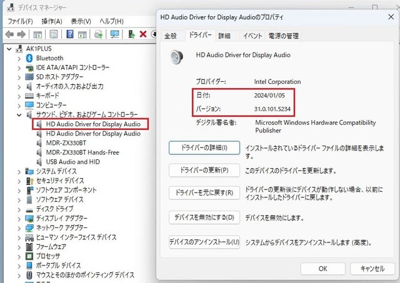This screenshot has width=400, height=283.
Task: Expand the Bluetooth category chevron
Action: tap(19, 59)
